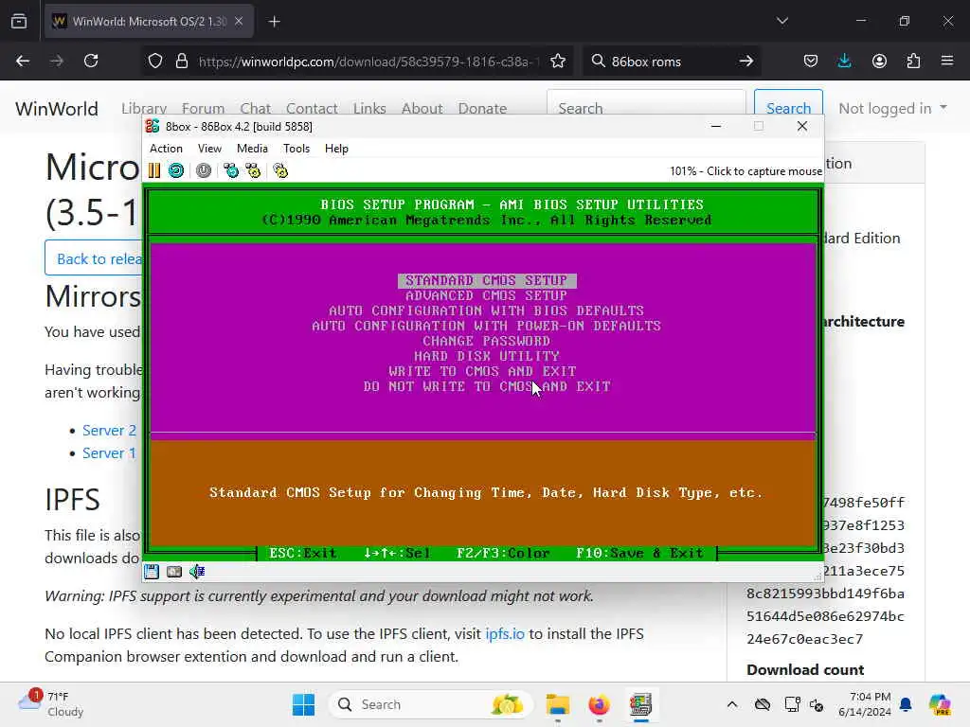Select AUTO CONFIGURATION WITH POWER-ON DEFAULTS

pos(486,326)
